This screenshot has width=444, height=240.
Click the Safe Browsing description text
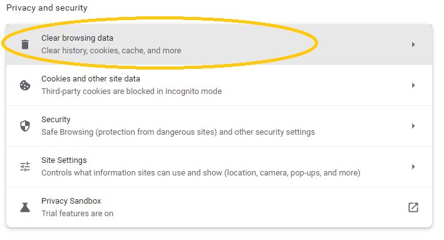tap(178, 132)
